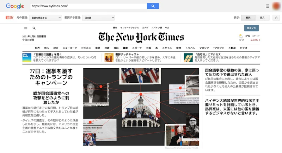The width and height of the screenshot is (282, 153).
Task: Open the 世界 section
Action: [x=37, y=48]
